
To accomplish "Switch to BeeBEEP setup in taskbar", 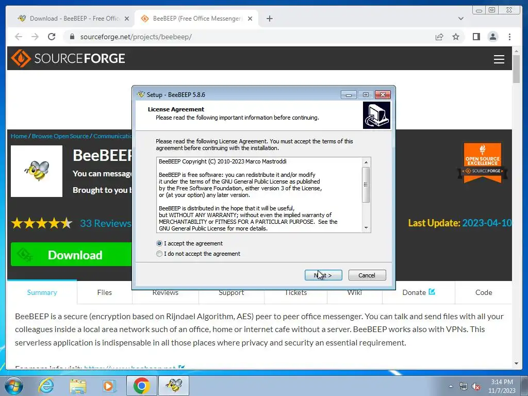I will [174, 386].
